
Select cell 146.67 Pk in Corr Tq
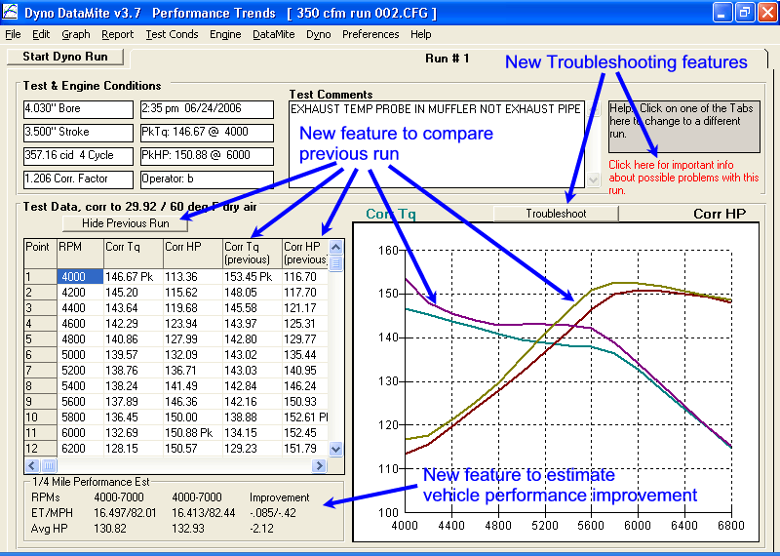(x=134, y=277)
